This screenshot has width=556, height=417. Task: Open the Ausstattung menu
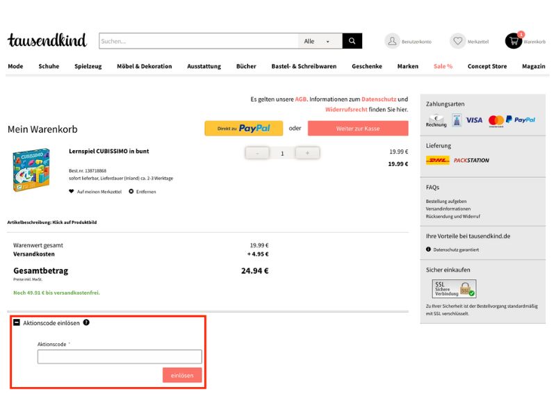coord(204,66)
